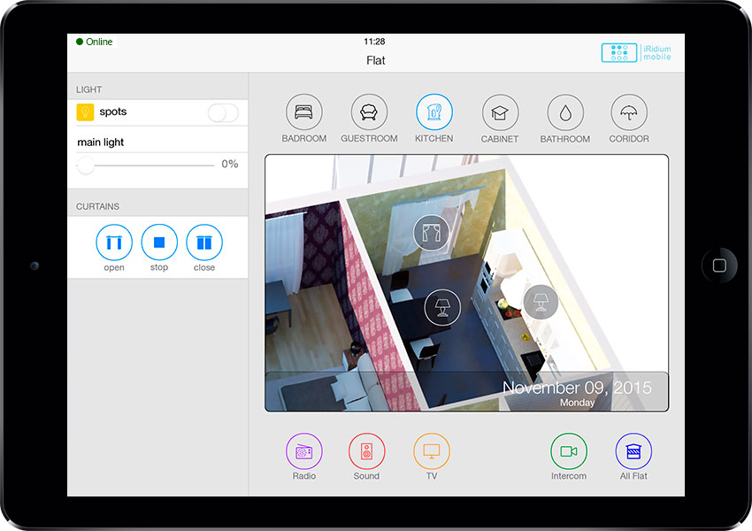Viewport: 752px width, 531px height.
Task: Click the main light 0% value
Action: click(230, 164)
